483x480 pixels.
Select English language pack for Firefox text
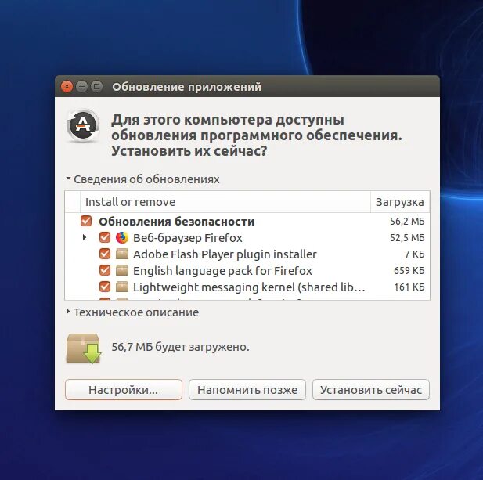222,271
